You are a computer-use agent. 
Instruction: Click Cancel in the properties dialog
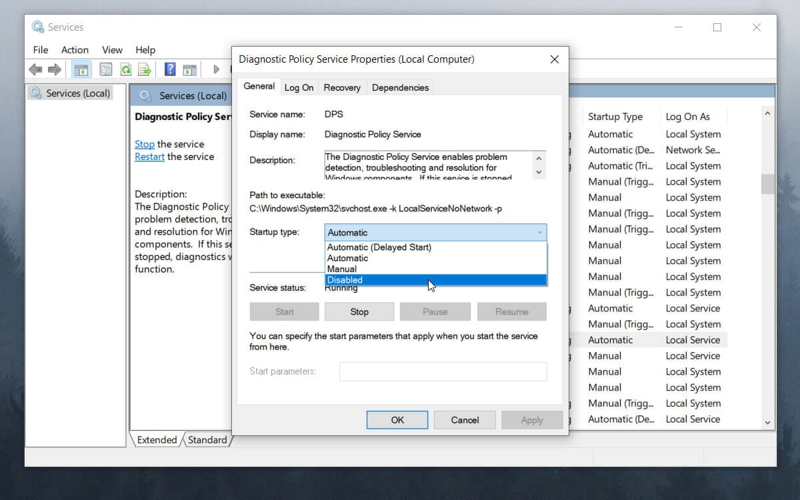[465, 420]
